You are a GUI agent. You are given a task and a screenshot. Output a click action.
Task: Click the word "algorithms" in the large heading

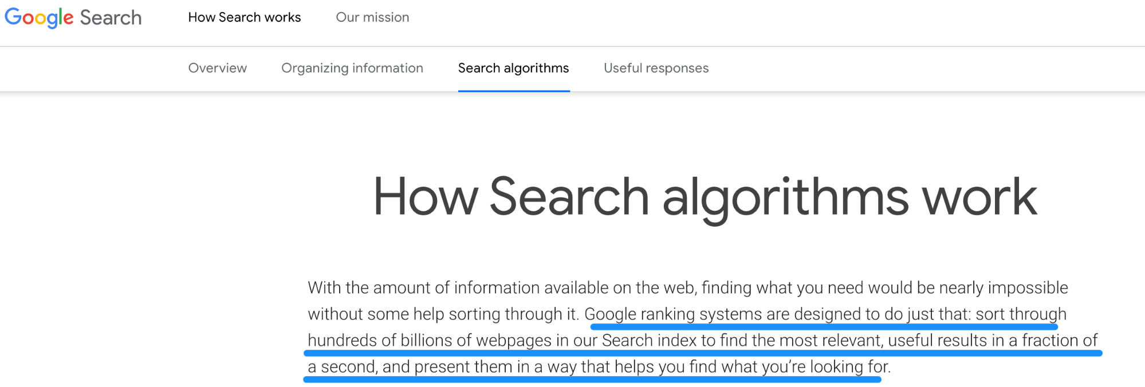pos(786,198)
